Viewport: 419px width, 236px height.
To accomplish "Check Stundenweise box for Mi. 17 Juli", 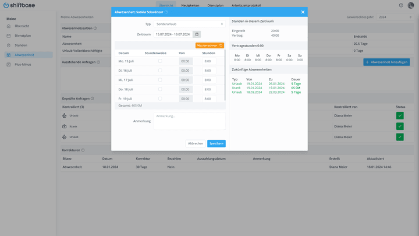I will [160, 80].
